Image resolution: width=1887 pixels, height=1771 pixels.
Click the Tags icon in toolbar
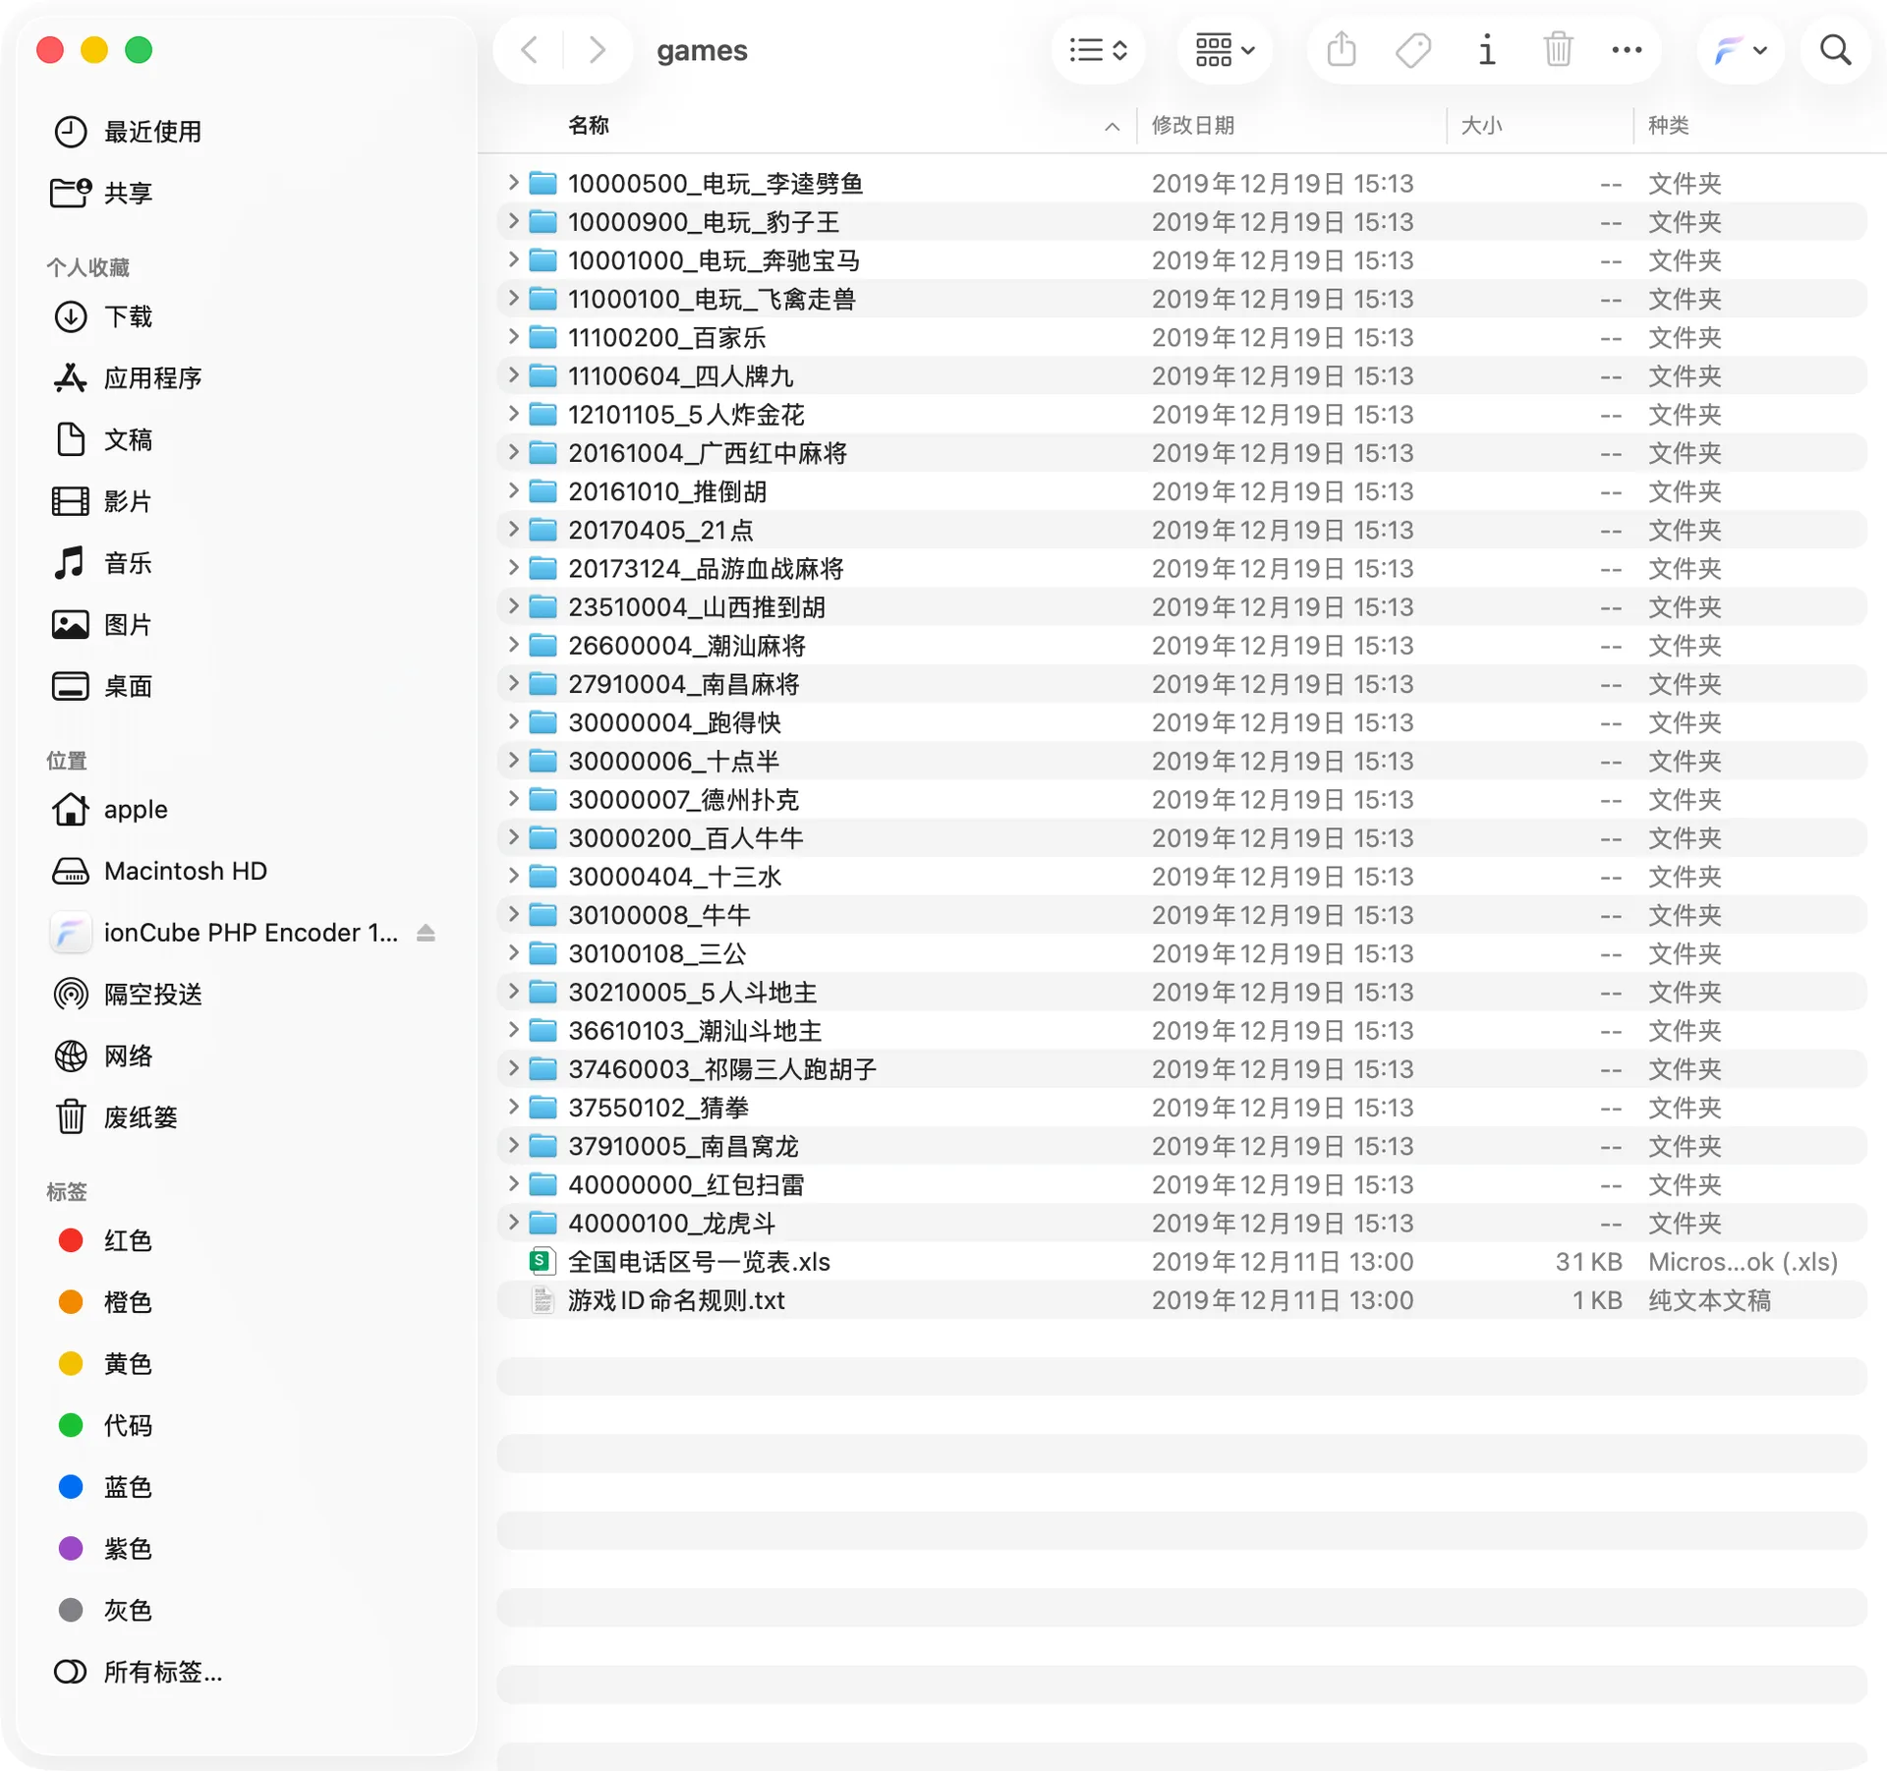[1413, 49]
